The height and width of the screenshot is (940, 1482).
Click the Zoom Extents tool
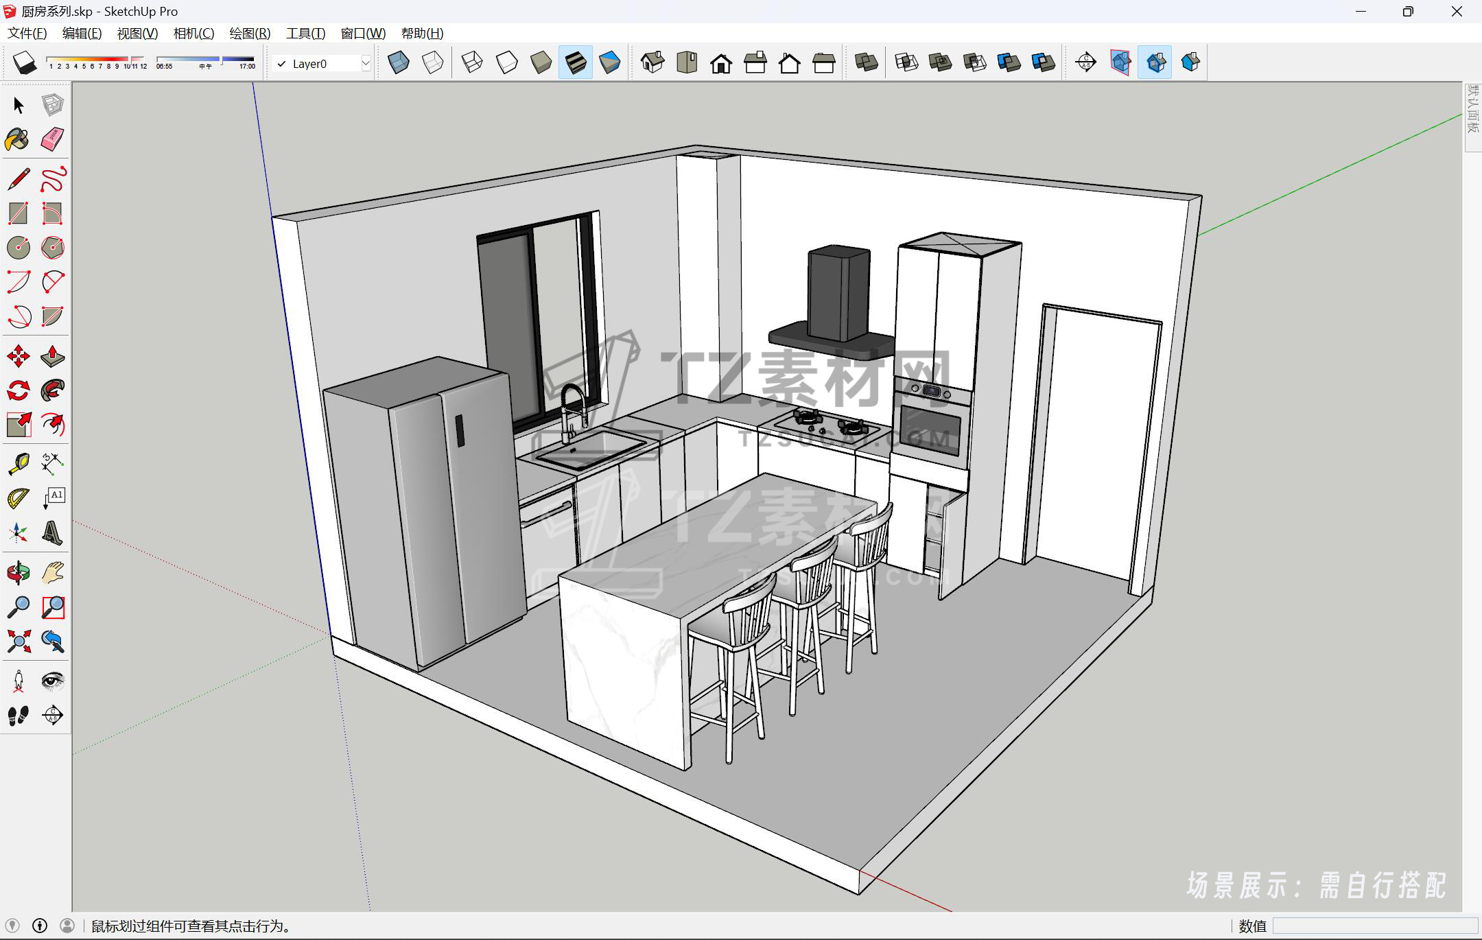pyautogui.click(x=18, y=641)
